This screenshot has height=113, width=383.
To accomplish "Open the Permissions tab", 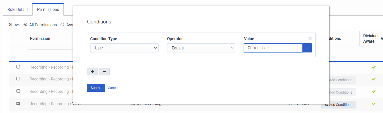I will (x=48, y=10).
